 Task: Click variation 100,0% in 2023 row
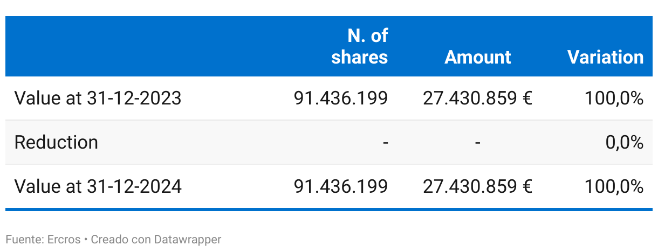coord(614,99)
